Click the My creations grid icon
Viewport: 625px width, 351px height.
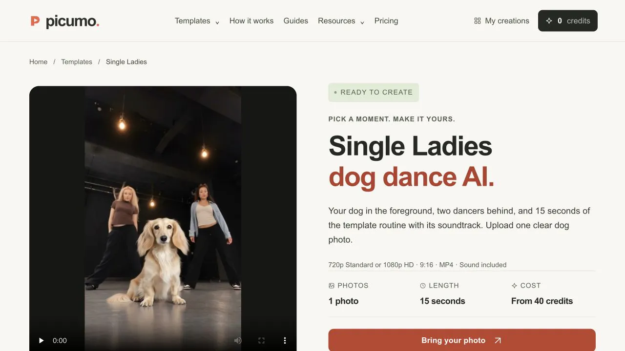(x=478, y=21)
